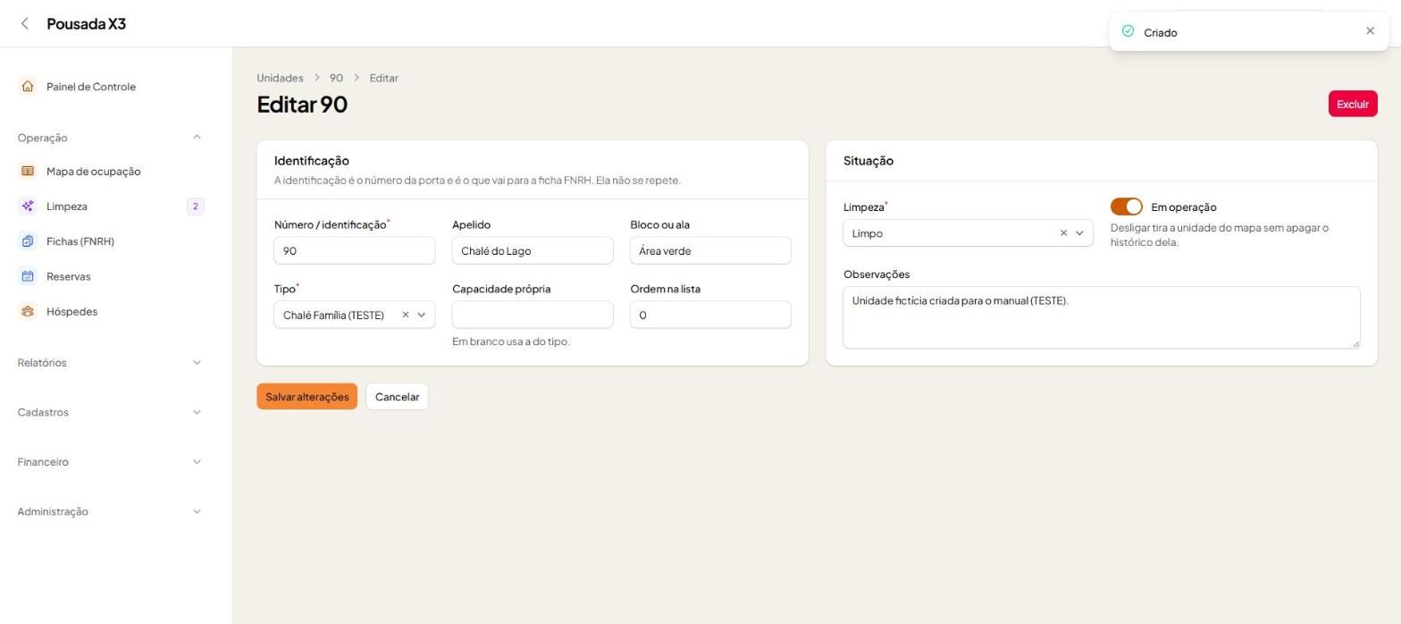Screen dimensions: 1401x624
Task: Click the back arrow beside Pousada X3
Action: pyautogui.click(x=25, y=24)
